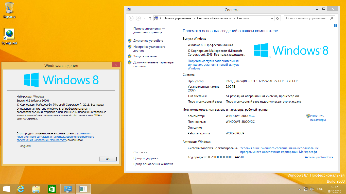346x194 pixels.
Task: Select the Панель управления breadcrumb
Action: pyautogui.click(x=177, y=18)
